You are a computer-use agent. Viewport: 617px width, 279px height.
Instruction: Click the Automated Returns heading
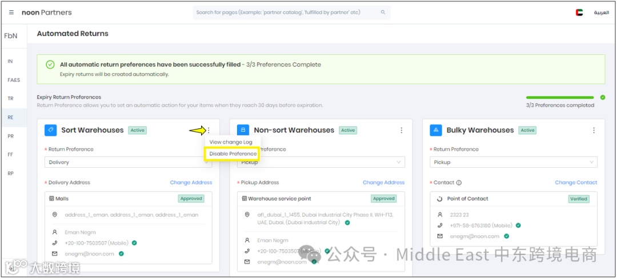(x=73, y=34)
